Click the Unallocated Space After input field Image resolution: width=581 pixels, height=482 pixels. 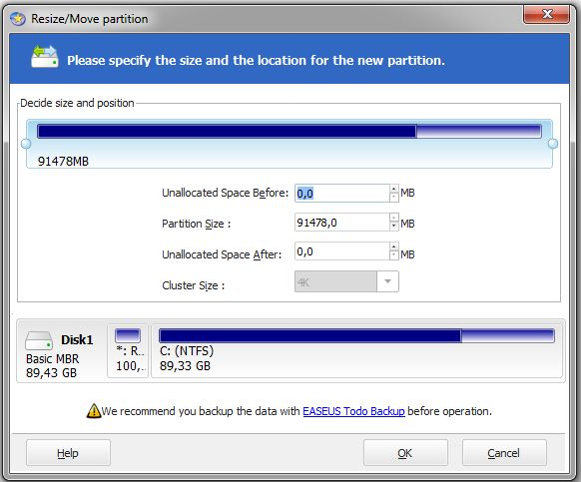click(x=342, y=251)
